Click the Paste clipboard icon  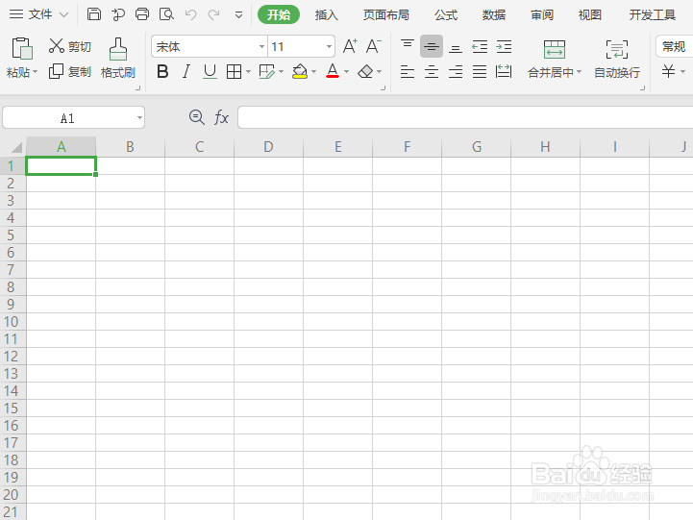[22, 48]
